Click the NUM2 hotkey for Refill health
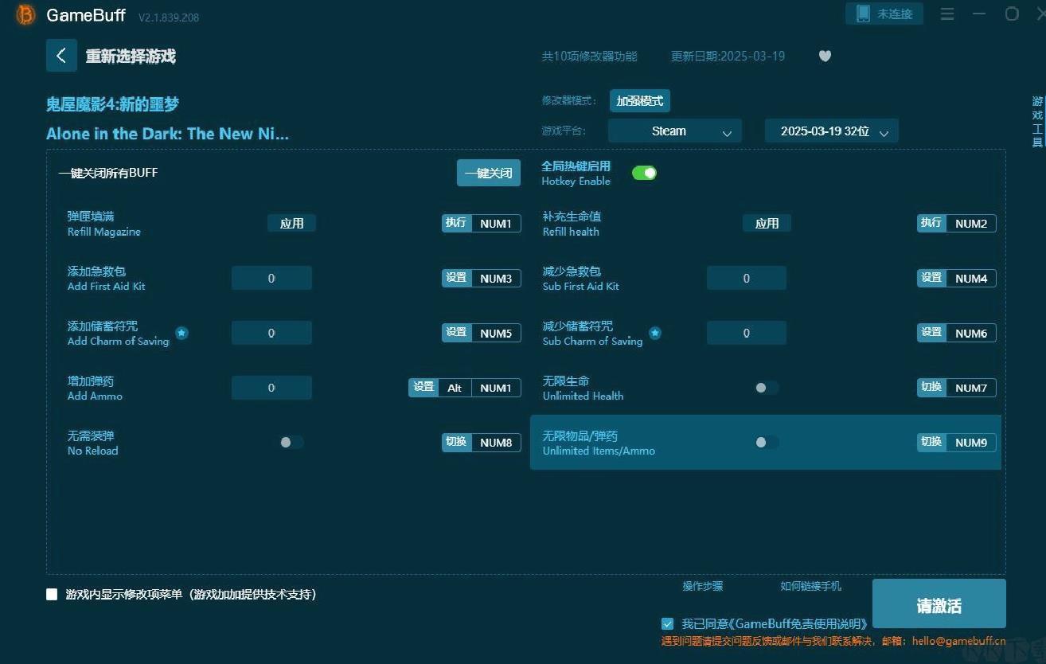 coord(971,224)
